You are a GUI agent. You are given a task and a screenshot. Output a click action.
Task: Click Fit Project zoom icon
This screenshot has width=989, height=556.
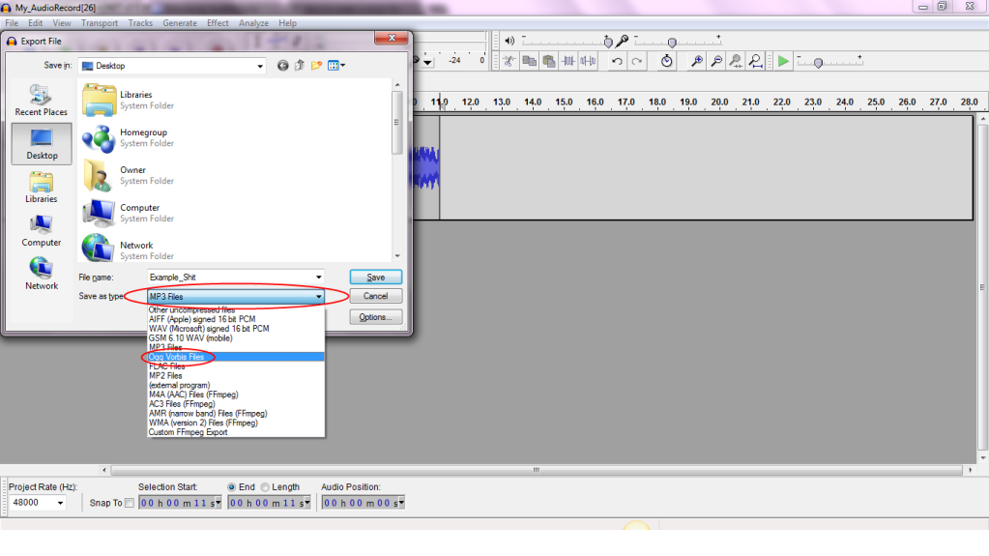pyautogui.click(x=755, y=61)
